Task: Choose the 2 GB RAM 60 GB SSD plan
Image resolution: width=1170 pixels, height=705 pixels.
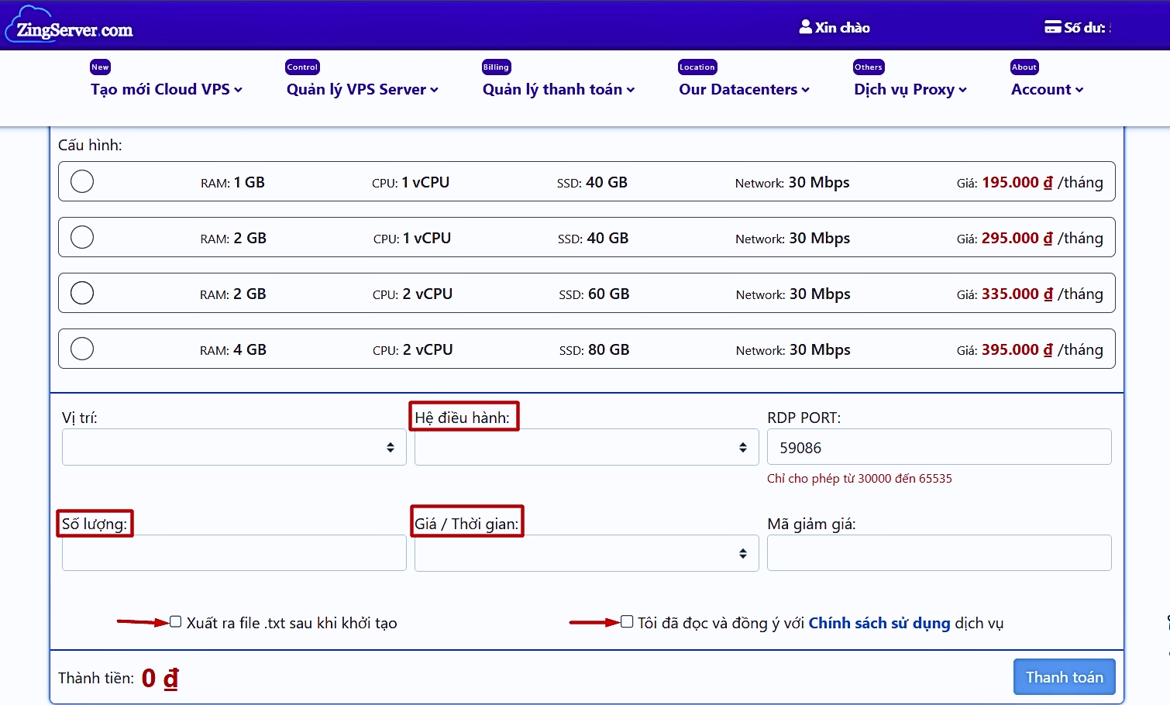Action: pos(82,293)
